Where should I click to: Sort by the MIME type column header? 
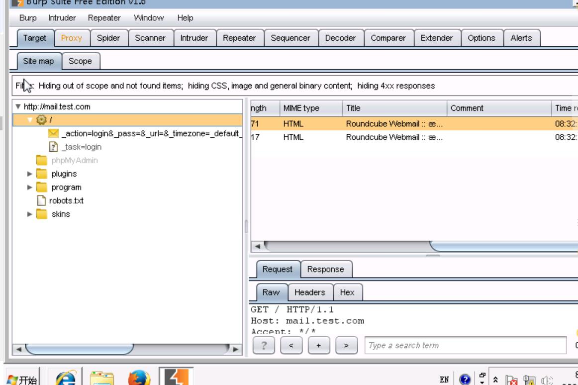[x=311, y=108]
